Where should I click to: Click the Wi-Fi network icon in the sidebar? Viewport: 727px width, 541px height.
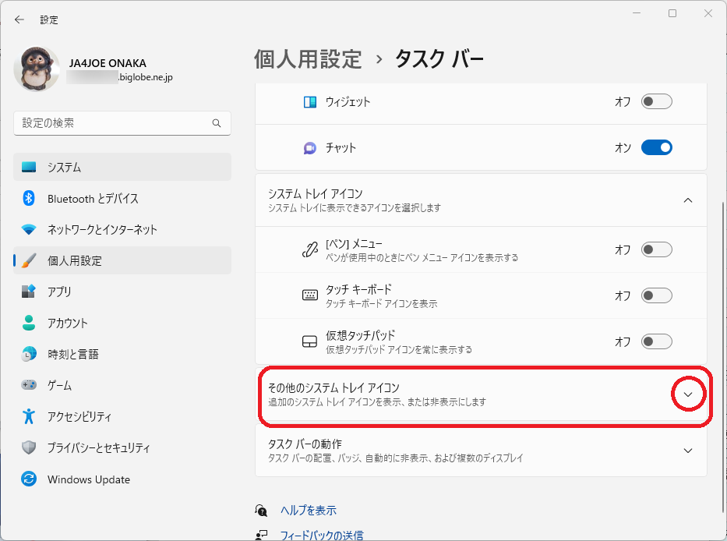(29, 229)
